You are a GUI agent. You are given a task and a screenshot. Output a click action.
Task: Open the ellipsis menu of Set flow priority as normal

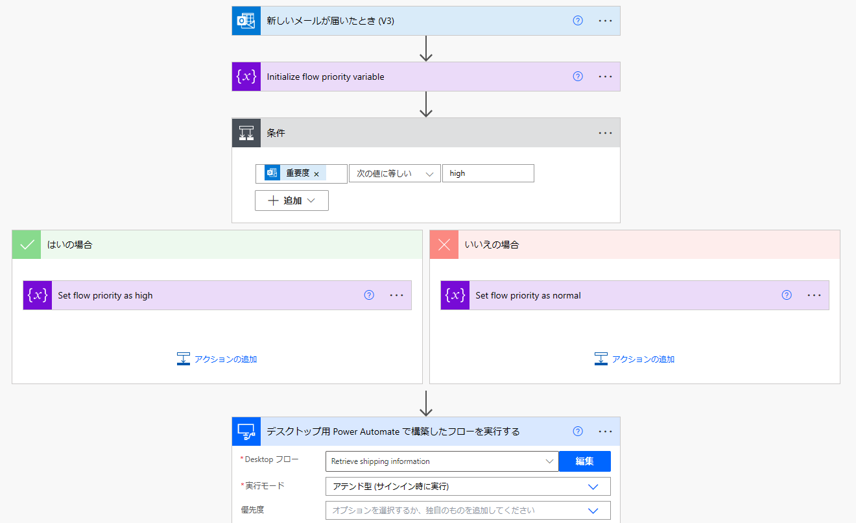(814, 295)
